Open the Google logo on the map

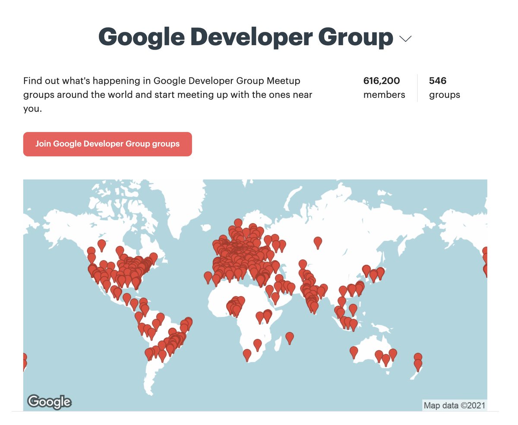click(x=50, y=402)
